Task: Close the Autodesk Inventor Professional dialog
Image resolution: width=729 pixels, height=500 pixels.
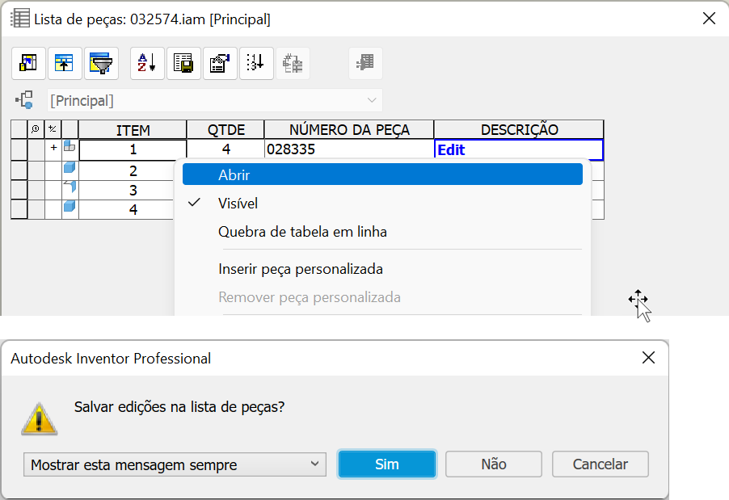Action: pyautogui.click(x=648, y=358)
